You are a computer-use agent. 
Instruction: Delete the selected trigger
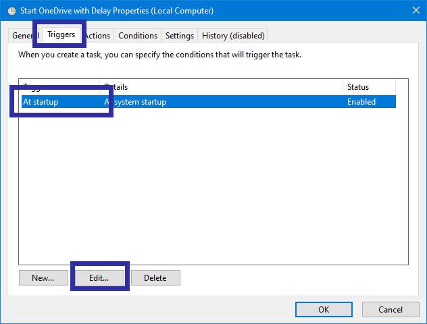tap(155, 277)
